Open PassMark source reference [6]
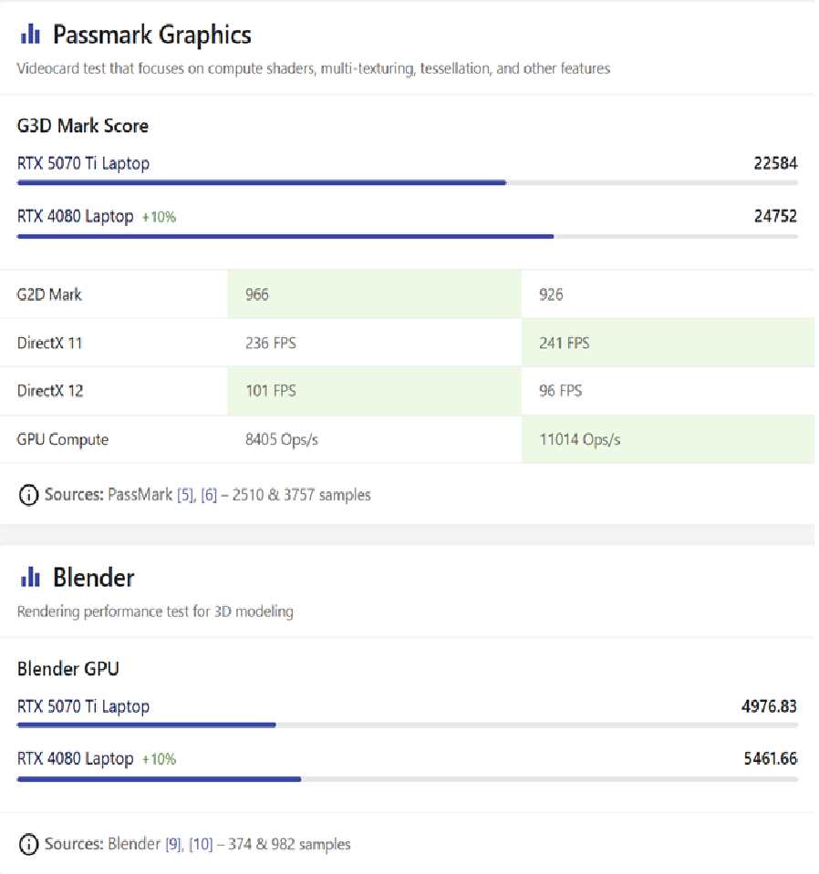The width and height of the screenshot is (819, 874). [x=209, y=495]
